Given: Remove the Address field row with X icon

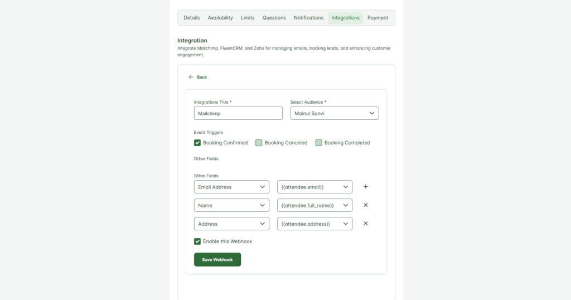Looking at the screenshot, I should point(366,224).
